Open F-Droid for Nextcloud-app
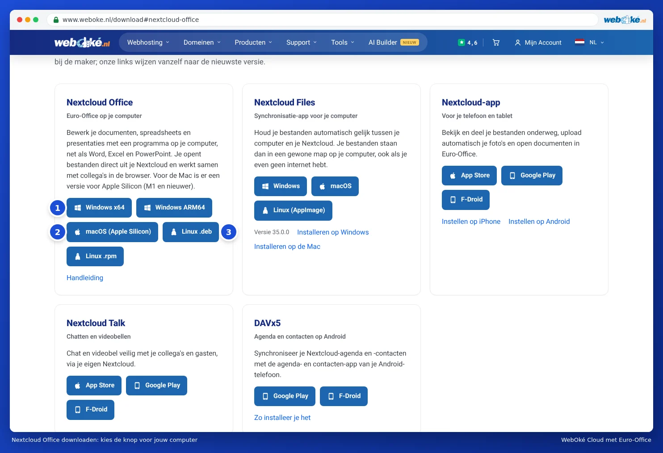 pyautogui.click(x=466, y=200)
